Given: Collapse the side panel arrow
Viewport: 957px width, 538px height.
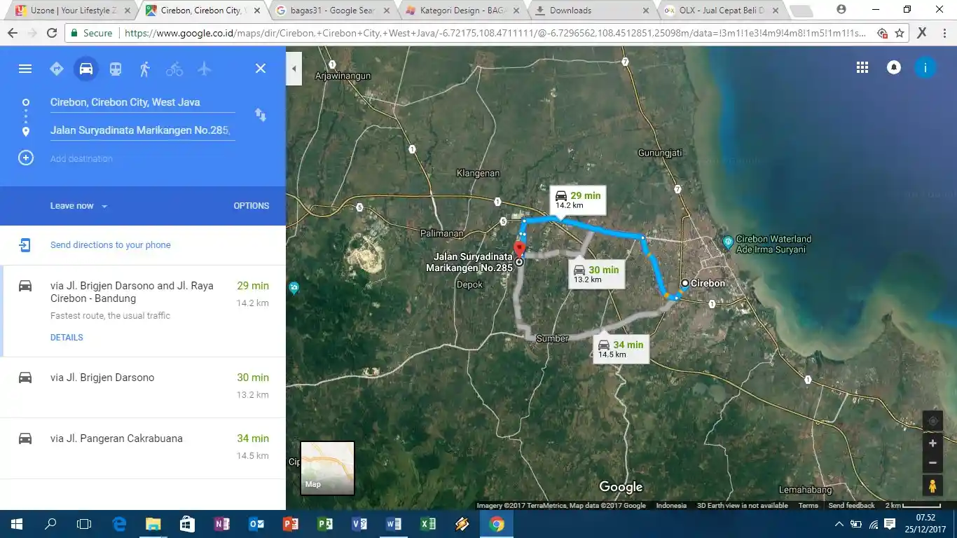Looking at the screenshot, I should [x=294, y=69].
